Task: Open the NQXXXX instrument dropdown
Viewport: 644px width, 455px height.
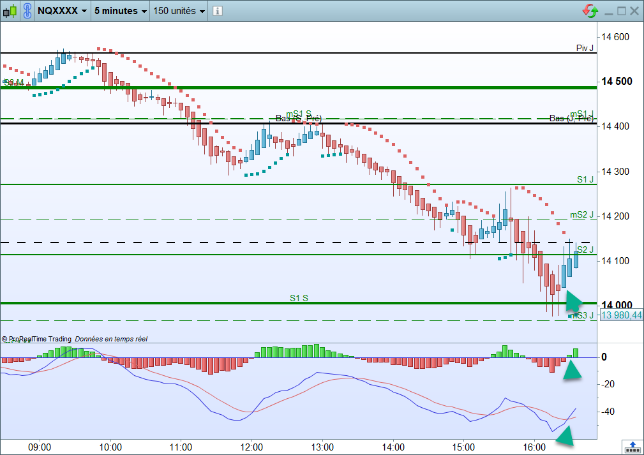Action: (62, 11)
